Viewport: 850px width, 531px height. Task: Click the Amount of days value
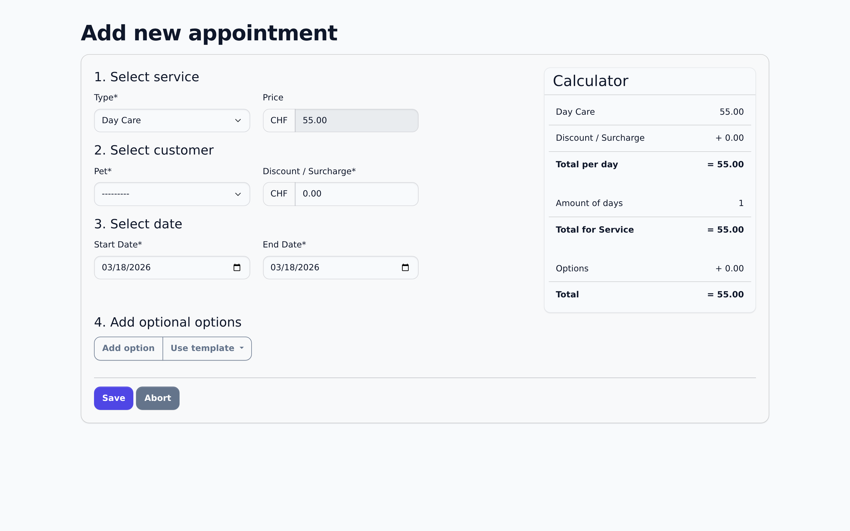click(741, 203)
